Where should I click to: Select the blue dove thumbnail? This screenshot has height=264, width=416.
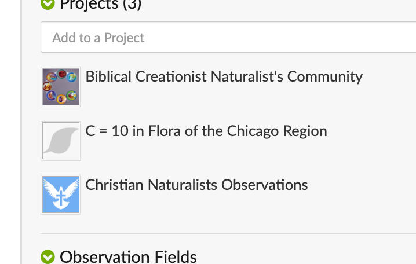(61, 195)
